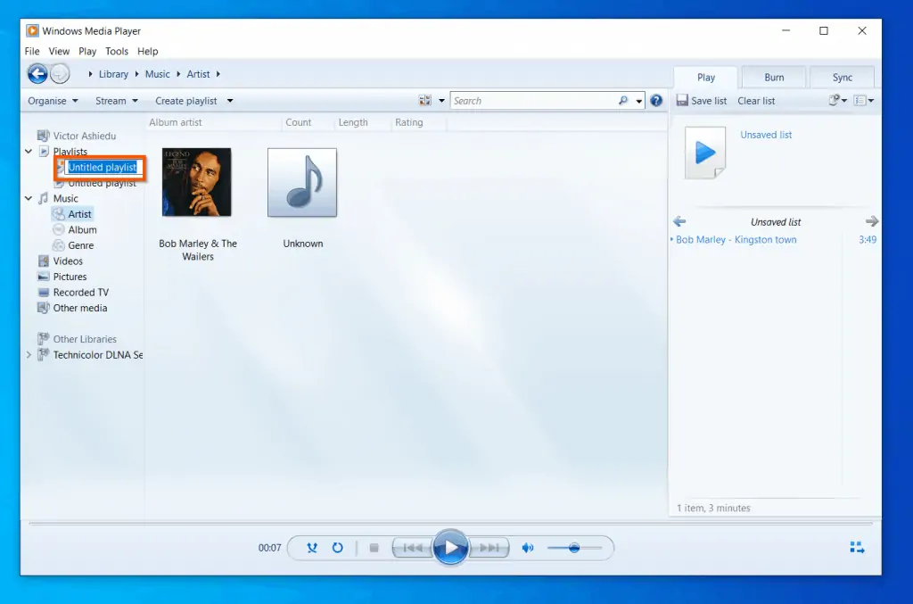Adjust the volume slider
Screen dimensions: 913x604
[x=575, y=548]
